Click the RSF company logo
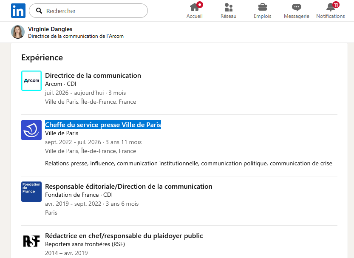The image size is (354, 258). coord(31,241)
